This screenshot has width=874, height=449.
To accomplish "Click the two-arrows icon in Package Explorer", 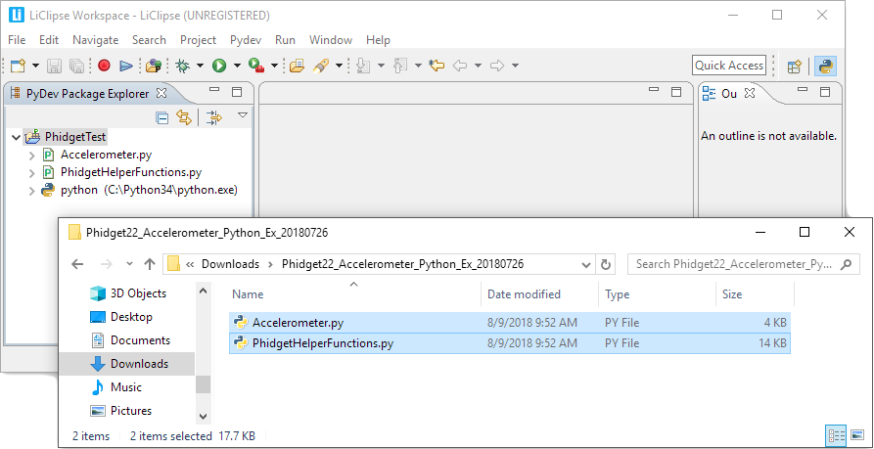I will click(214, 117).
